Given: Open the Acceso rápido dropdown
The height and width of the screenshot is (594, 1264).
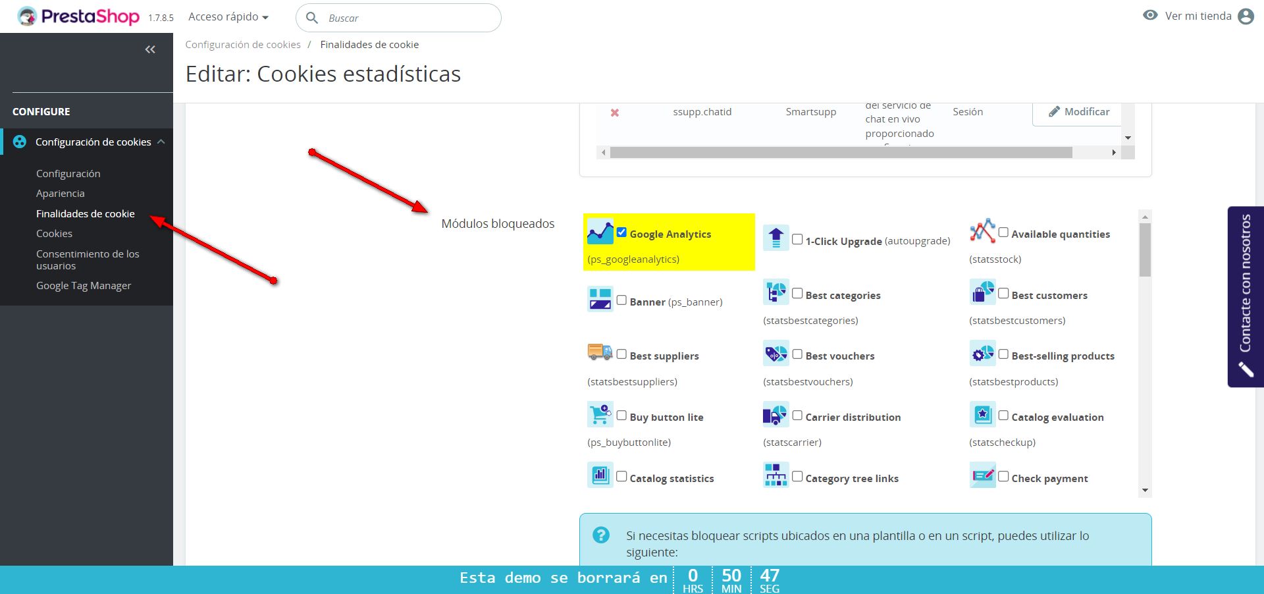Looking at the screenshot, I should [228, 16].
